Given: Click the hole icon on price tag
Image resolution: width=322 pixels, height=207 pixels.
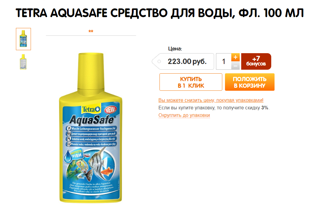Looking at the screenshot, I should [159, 61].
